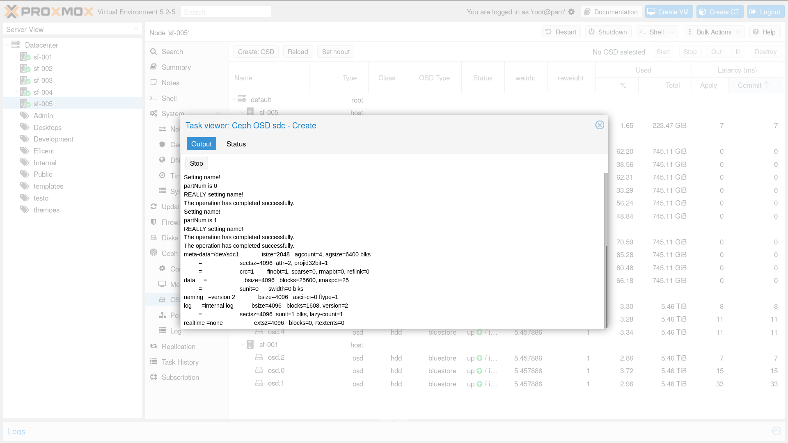Click the Create VM button
This screenshot has height=443, width=788.
pyautogui.click(x=669, y=12)
